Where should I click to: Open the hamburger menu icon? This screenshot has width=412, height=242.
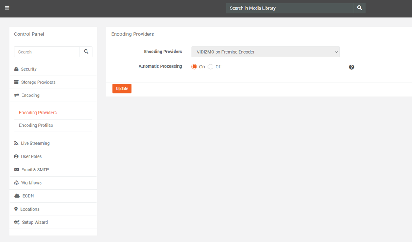(x=7, y=8)
